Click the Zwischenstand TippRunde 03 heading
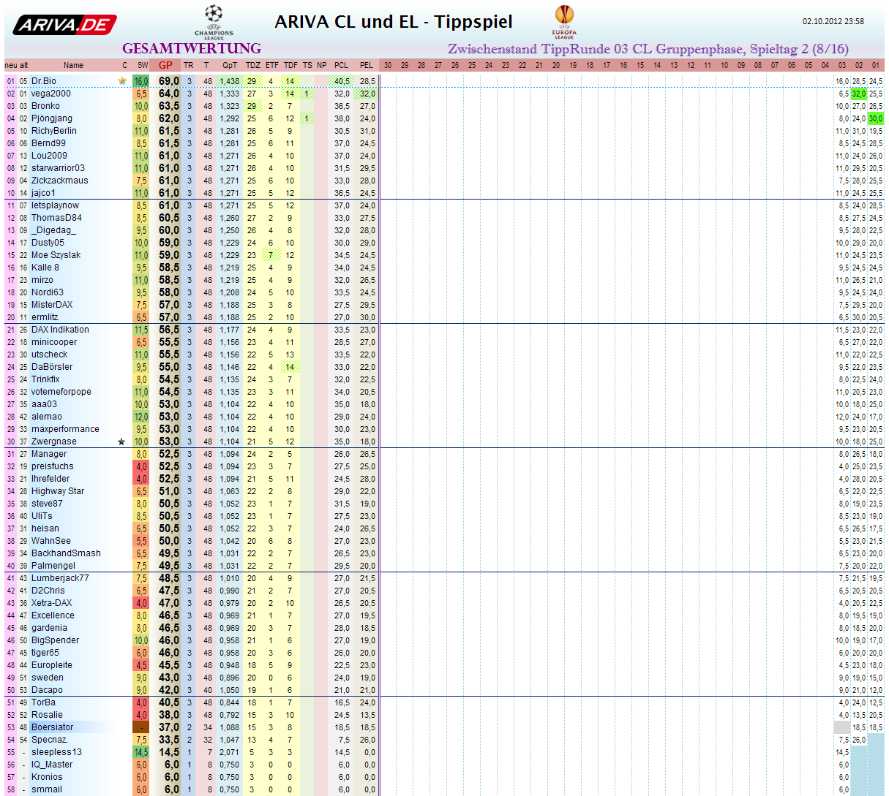This screenshot has width=889, height=796. click(648, 49)
